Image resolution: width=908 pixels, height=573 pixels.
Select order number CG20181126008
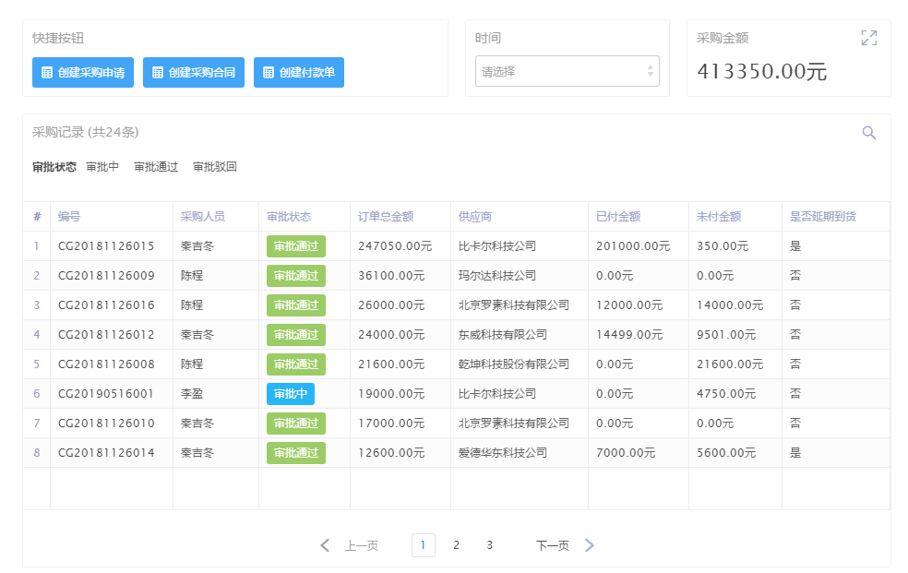tap(106, 364)
